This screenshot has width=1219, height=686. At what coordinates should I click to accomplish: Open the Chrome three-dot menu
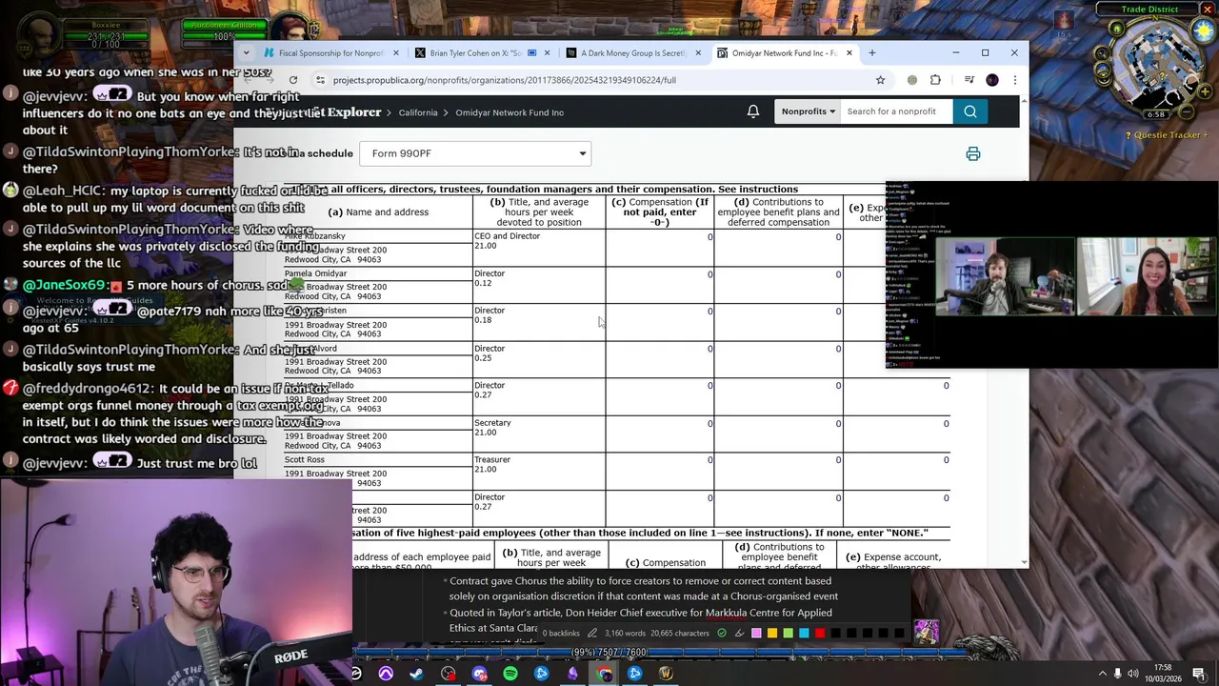click(1014, 80)
